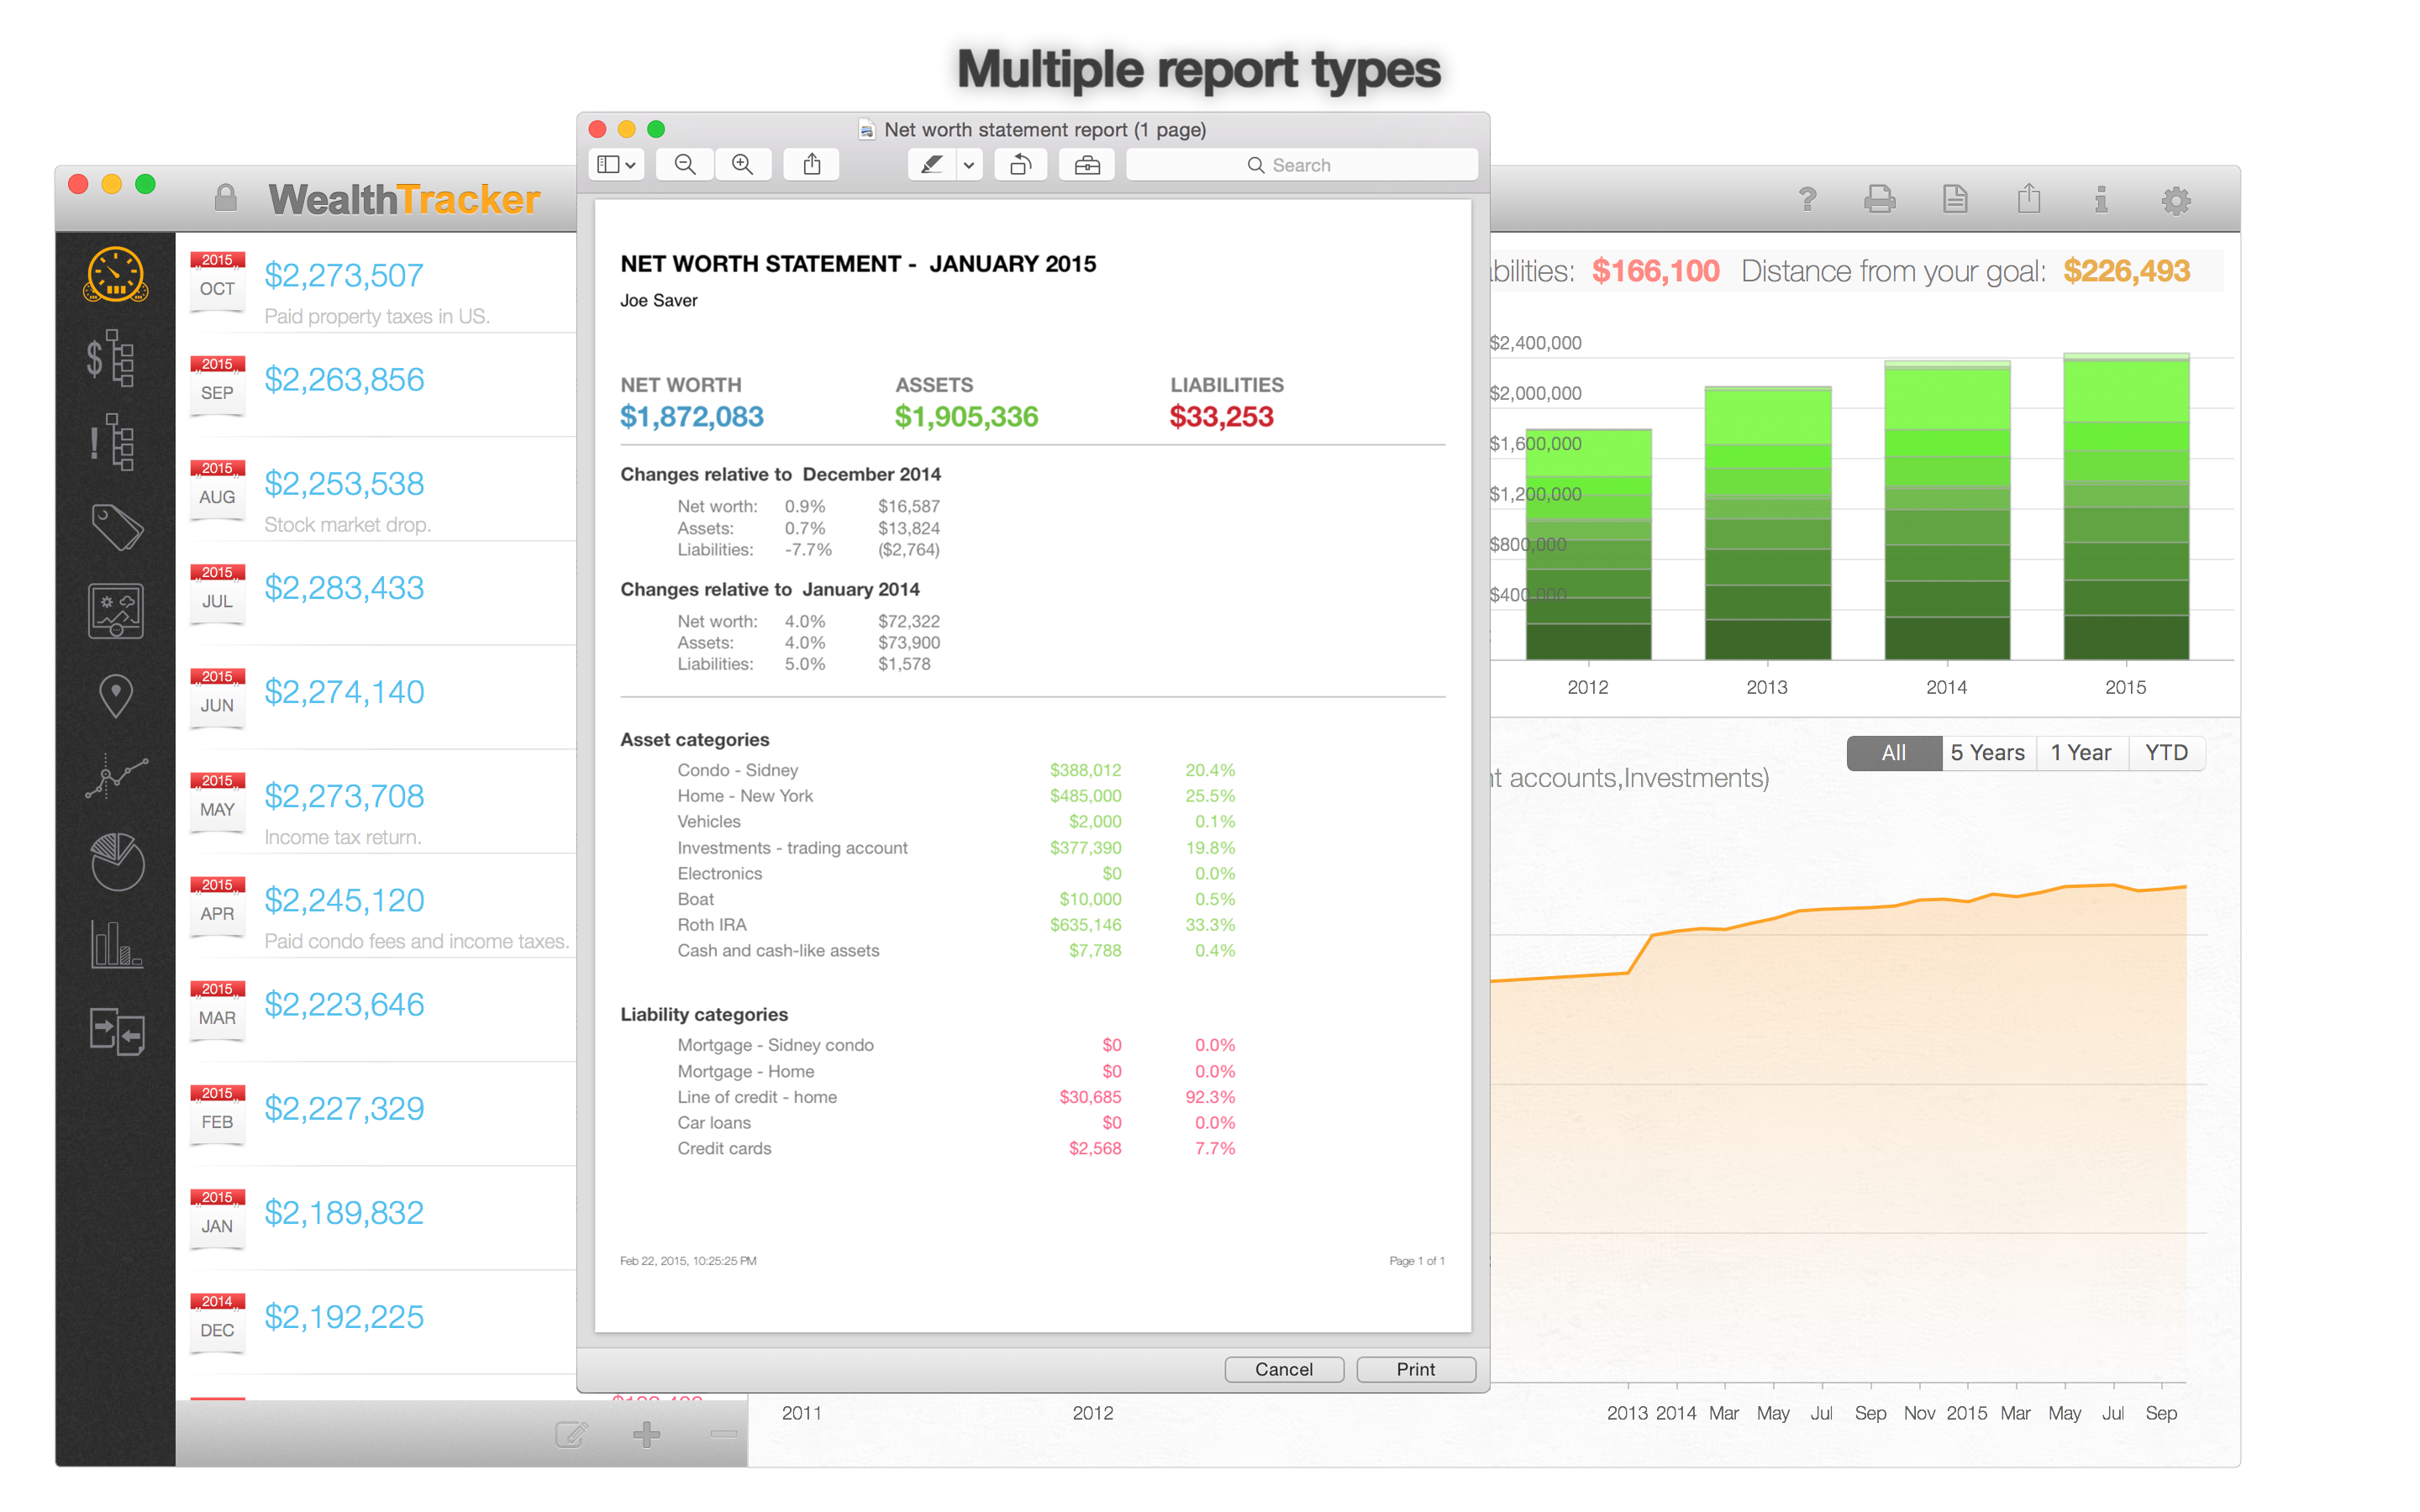Image resolution: width=2420 pixels, height=1512 pixels.
Task: Switch chart range to 5 Years
Action: click(x=1988, y=752)
